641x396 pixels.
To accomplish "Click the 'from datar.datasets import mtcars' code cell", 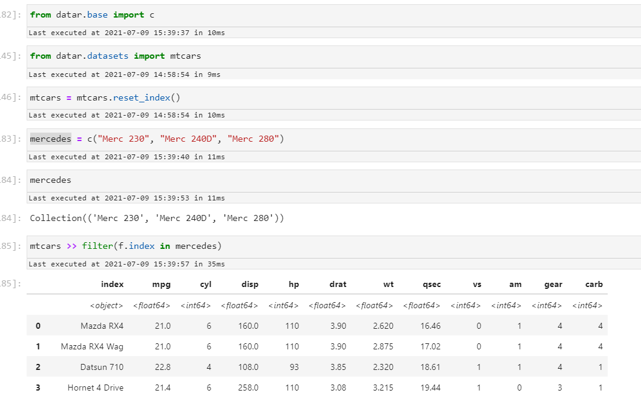I will (x=334, y=56).
